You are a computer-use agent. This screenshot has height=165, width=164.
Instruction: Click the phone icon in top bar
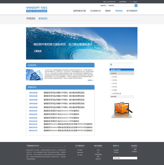click(104, 2)
